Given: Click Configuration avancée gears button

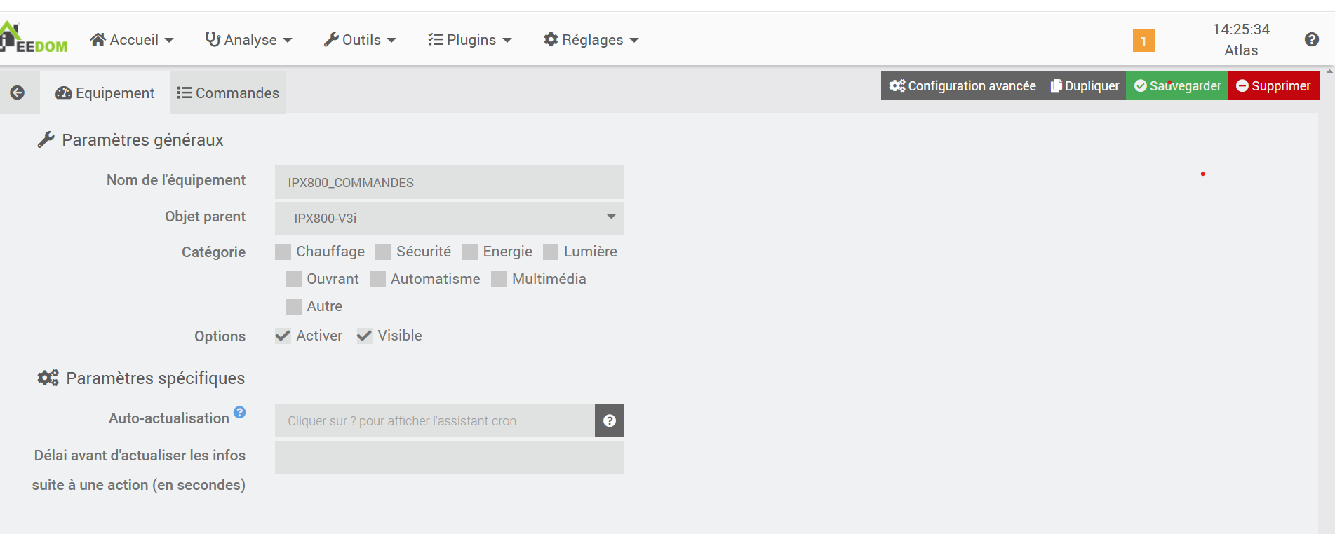Looking at the screenshot, I should [962, 85].
